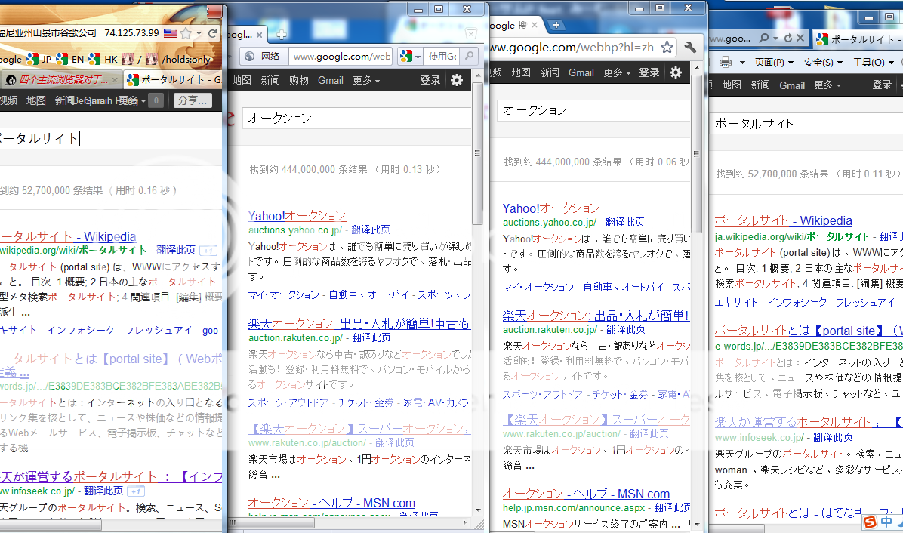Open a new tab in Opera

281,35
